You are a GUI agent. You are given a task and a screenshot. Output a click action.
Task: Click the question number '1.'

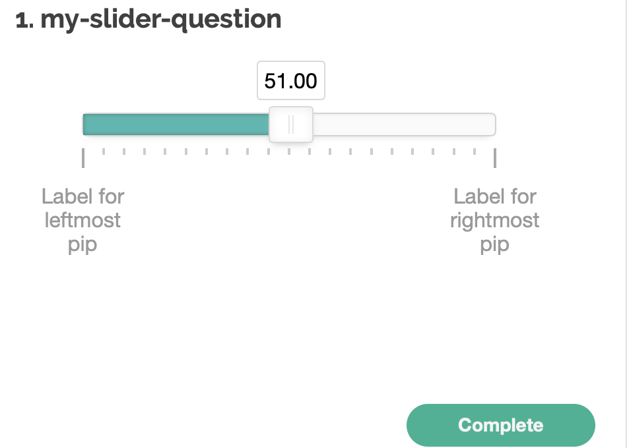point(22,19)
